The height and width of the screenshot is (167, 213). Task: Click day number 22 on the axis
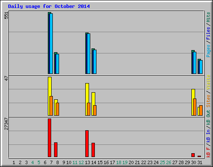(144, 162)
